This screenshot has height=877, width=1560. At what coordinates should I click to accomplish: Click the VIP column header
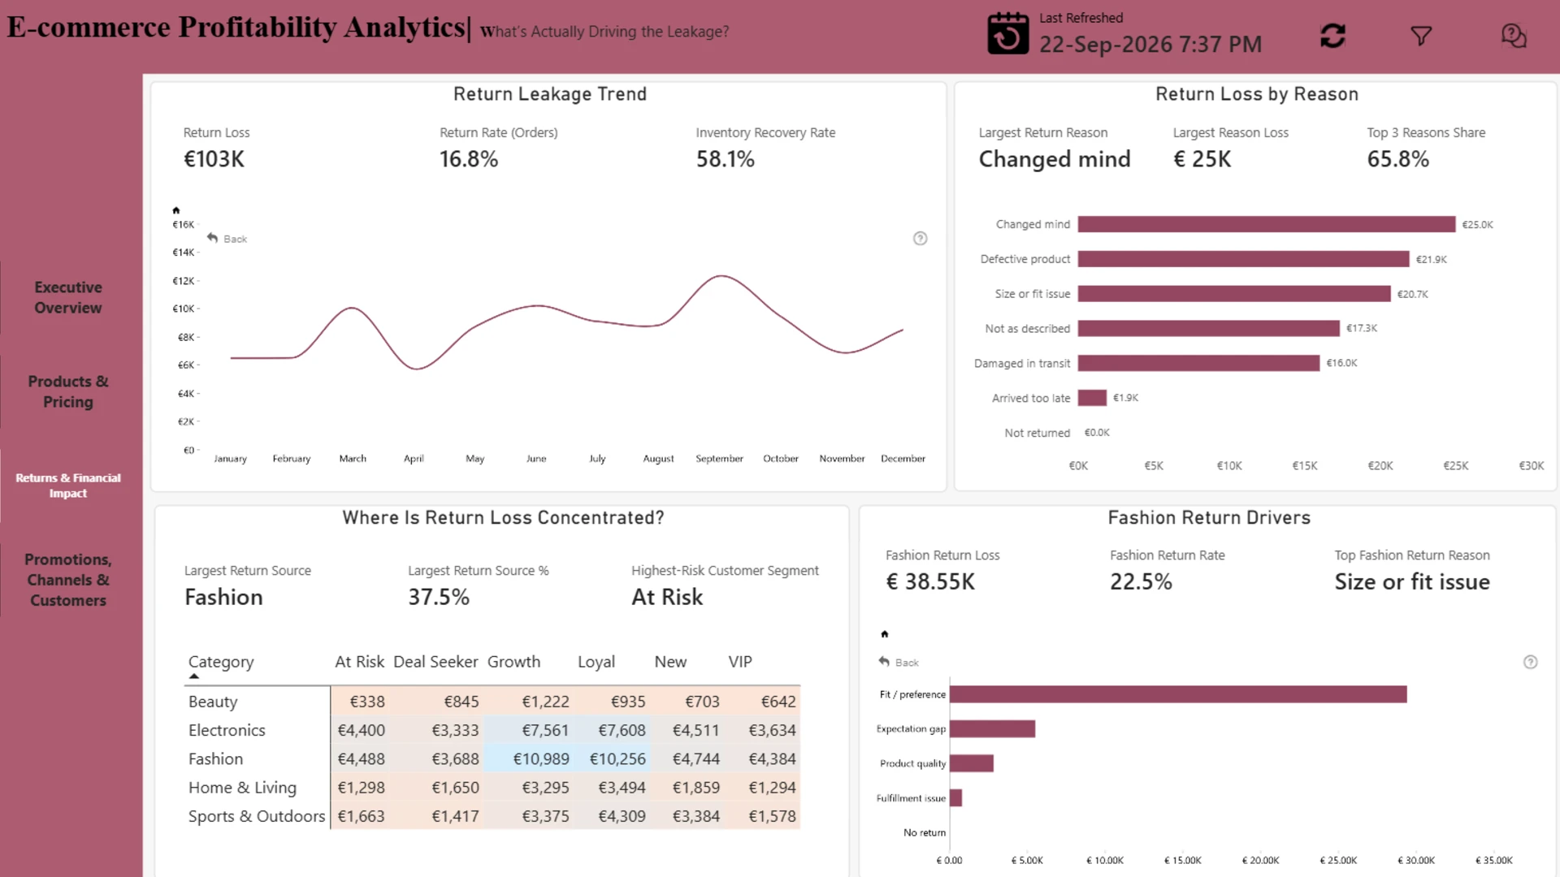740,662
